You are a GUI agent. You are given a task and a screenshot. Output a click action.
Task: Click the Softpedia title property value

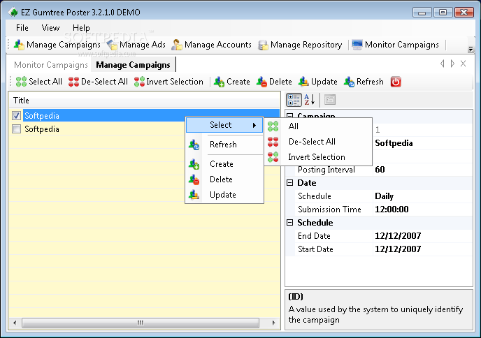pyautogui.click(x=423, y=143)
